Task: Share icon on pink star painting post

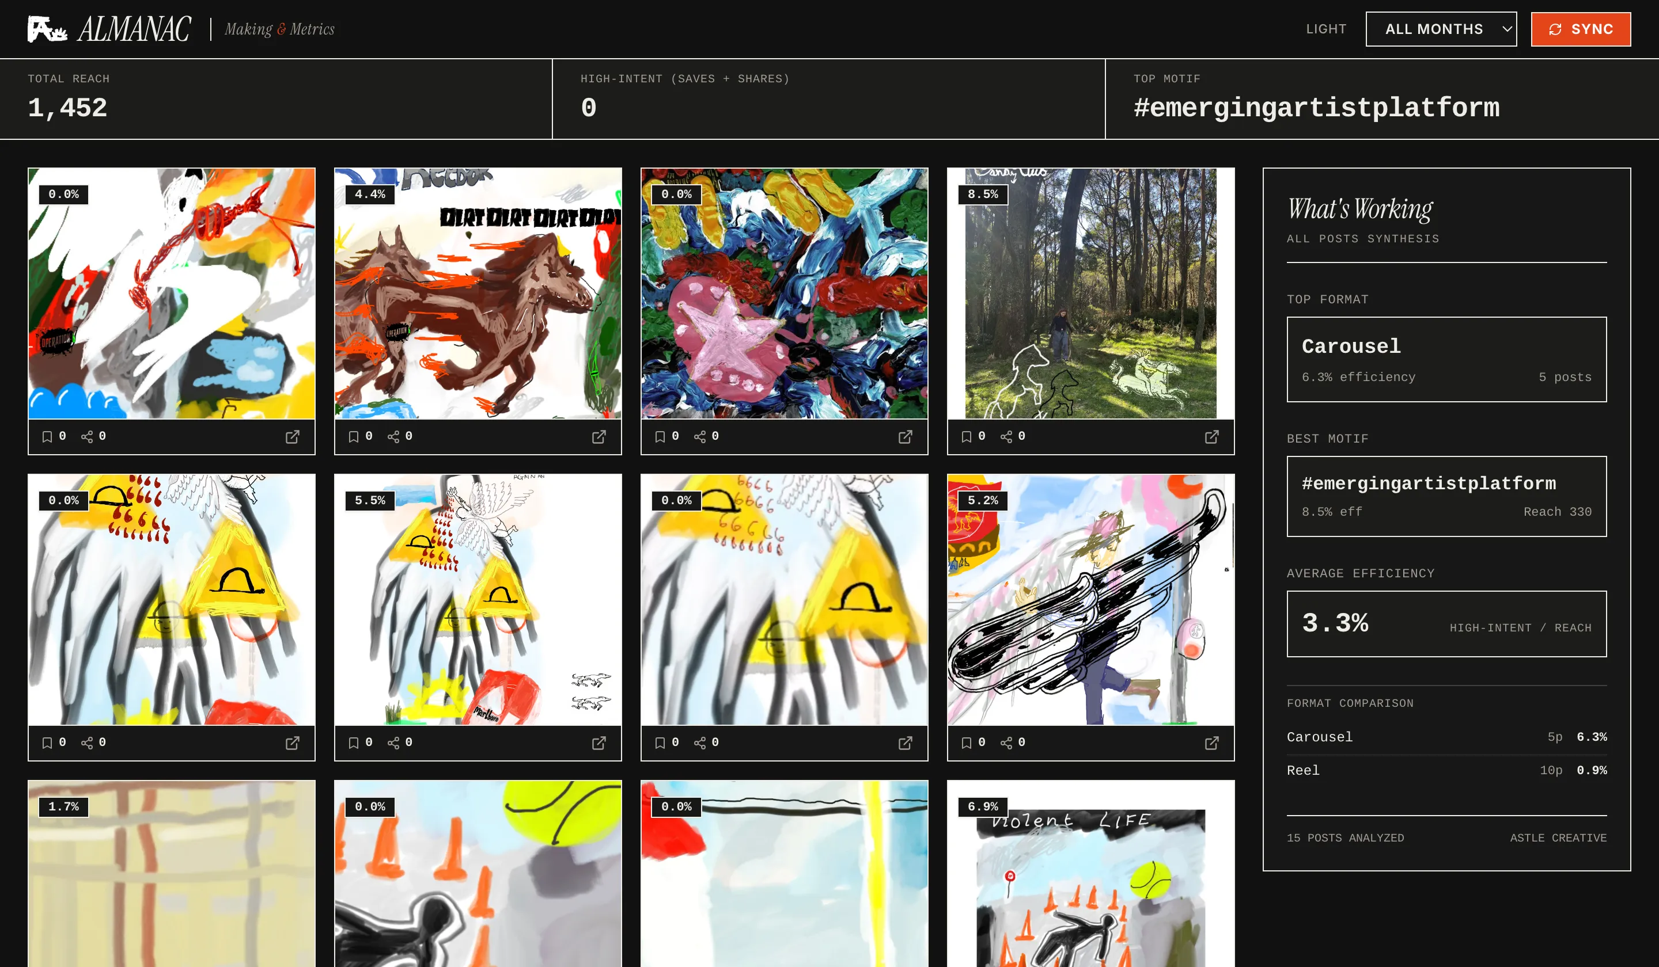Action: (700, 437)
